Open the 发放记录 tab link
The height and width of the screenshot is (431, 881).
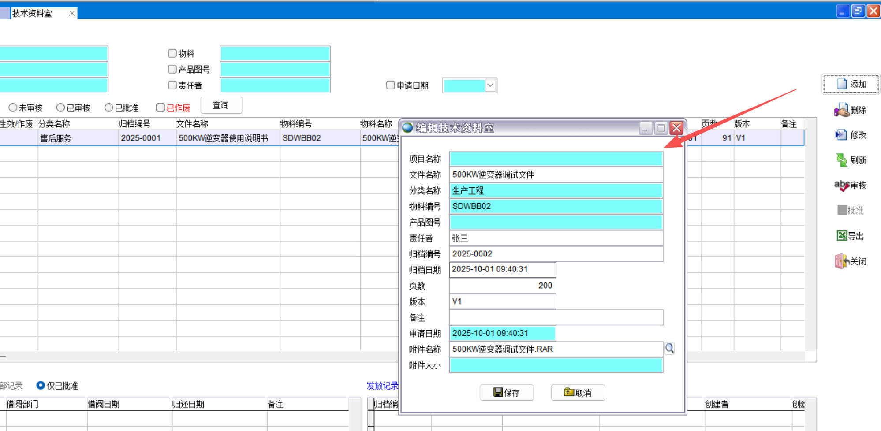(x=382, y=386)
